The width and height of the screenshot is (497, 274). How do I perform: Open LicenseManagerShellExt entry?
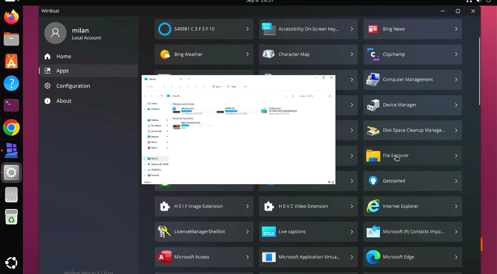coord(204,232)
